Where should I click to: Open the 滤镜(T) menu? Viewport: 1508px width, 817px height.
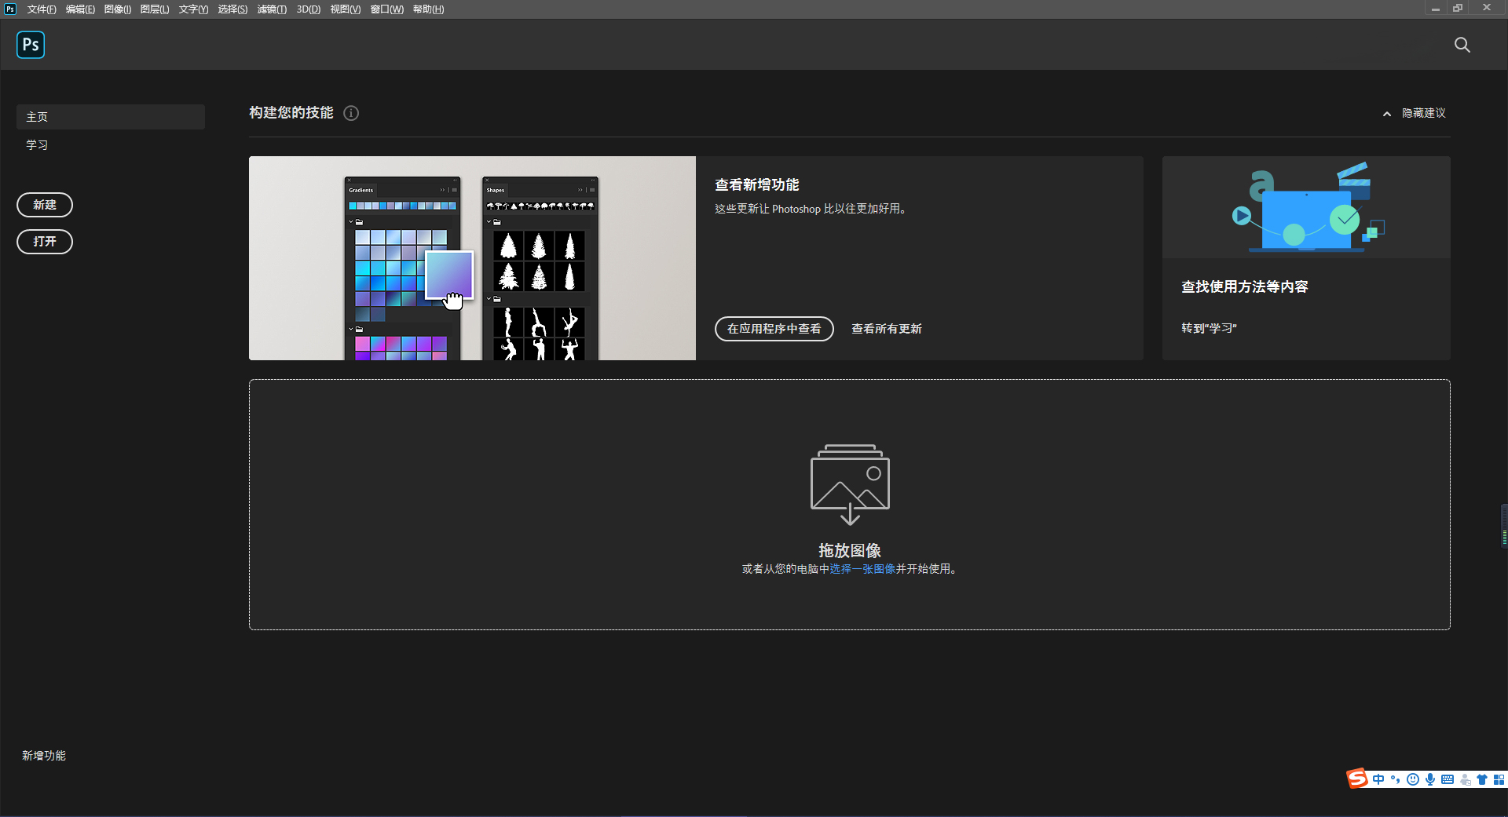[x=272, y=9]
